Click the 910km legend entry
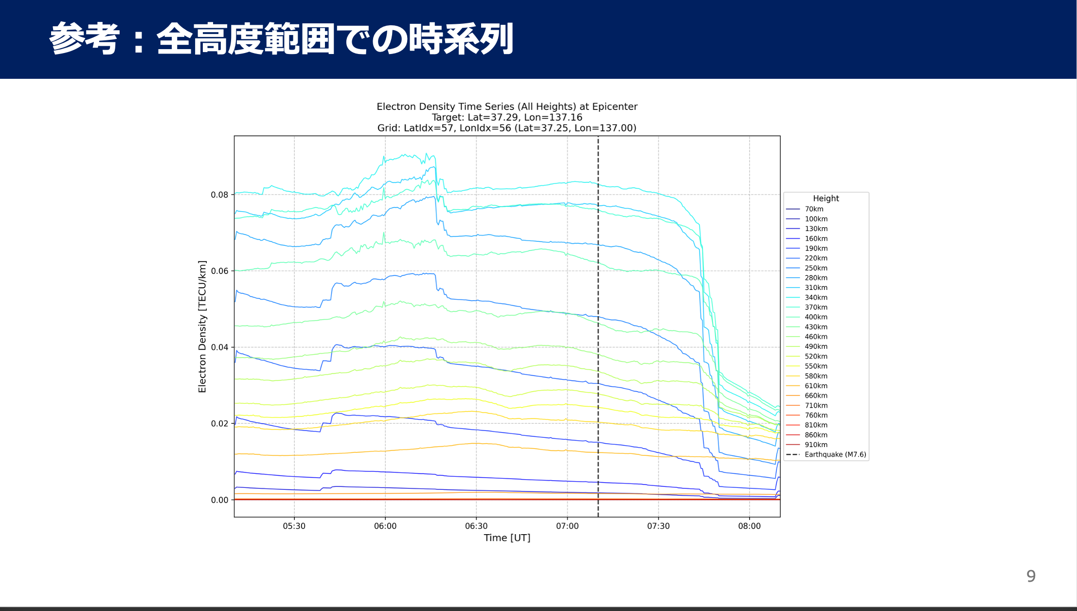The image size is (1077, 611). 816,445
